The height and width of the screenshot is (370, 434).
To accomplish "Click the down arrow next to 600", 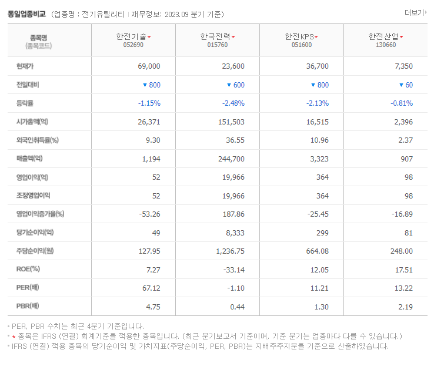I will pos(229,85).
